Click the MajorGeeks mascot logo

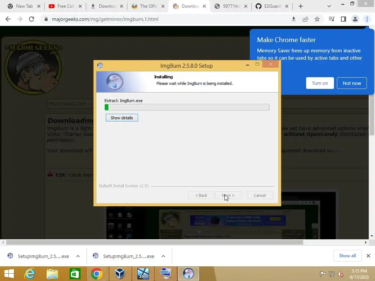33,68
